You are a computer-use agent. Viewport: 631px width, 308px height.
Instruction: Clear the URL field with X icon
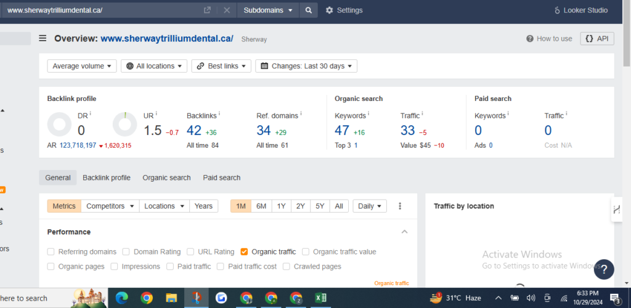[x=227, y=10]
